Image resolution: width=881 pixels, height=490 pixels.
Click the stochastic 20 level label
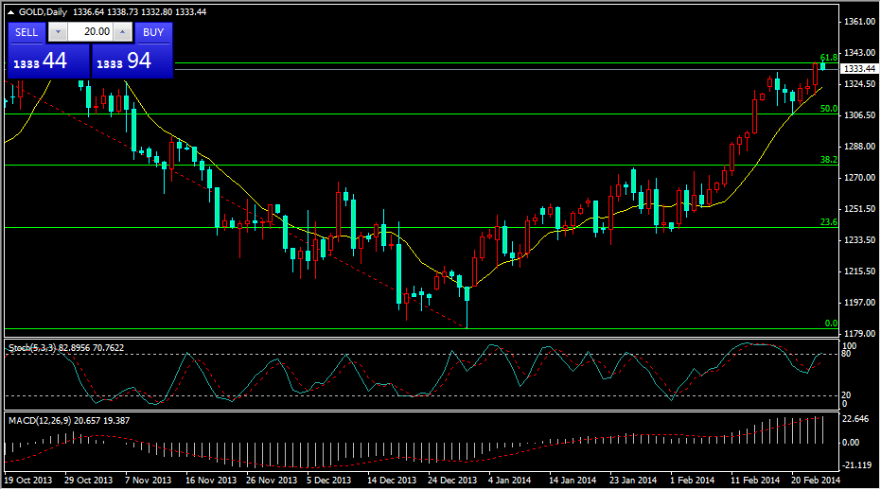pyautogui.click(x=846, y=395)
